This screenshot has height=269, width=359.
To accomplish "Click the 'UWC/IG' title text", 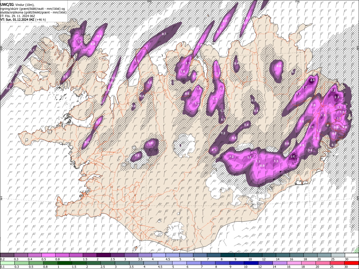I will click(x=7, y=5).
